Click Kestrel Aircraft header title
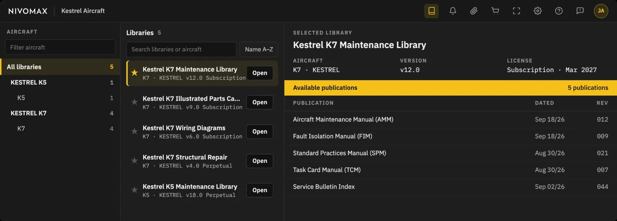 pos(83,11)
